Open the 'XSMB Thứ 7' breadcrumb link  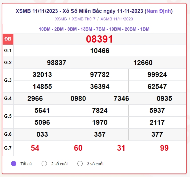point(84,19)
